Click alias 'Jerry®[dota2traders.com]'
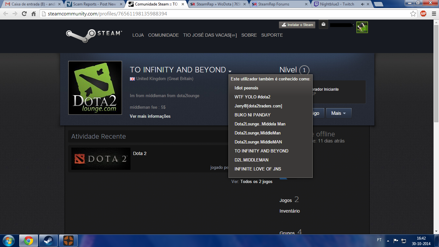The width and height of the screenshot is (439, 247). 258,106
